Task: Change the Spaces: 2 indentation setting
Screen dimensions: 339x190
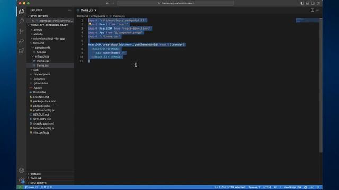Action: (254, 187)
